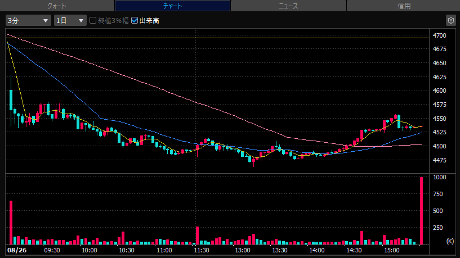The image size is (460, 258).
Task: Select the チャート tab
Action: [172, 6]
